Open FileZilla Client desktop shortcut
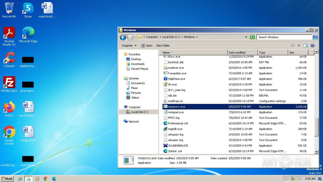This screenshot has width=323, height=182. click(x=9, y=84)
